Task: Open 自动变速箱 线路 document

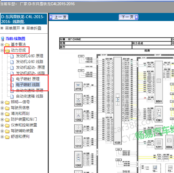Action: click(x=30, y=96)
